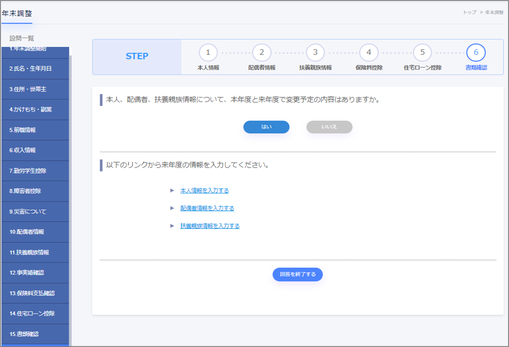Screen dimensions: 509x347
Task: Select the いいえ answer option
Action: tap(329, 127)
